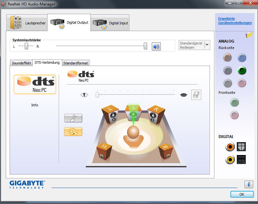Mute the system volume speaker button

(x=156, y=46)
